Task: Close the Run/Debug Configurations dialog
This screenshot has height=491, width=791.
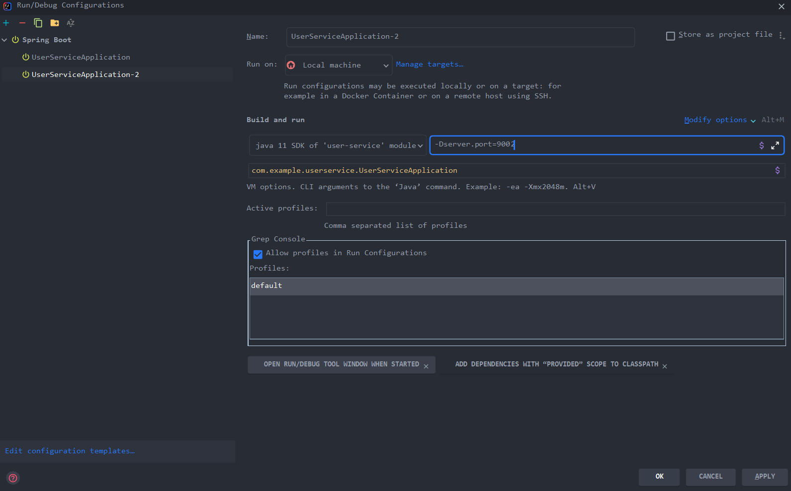Action: tap(782, 6)
